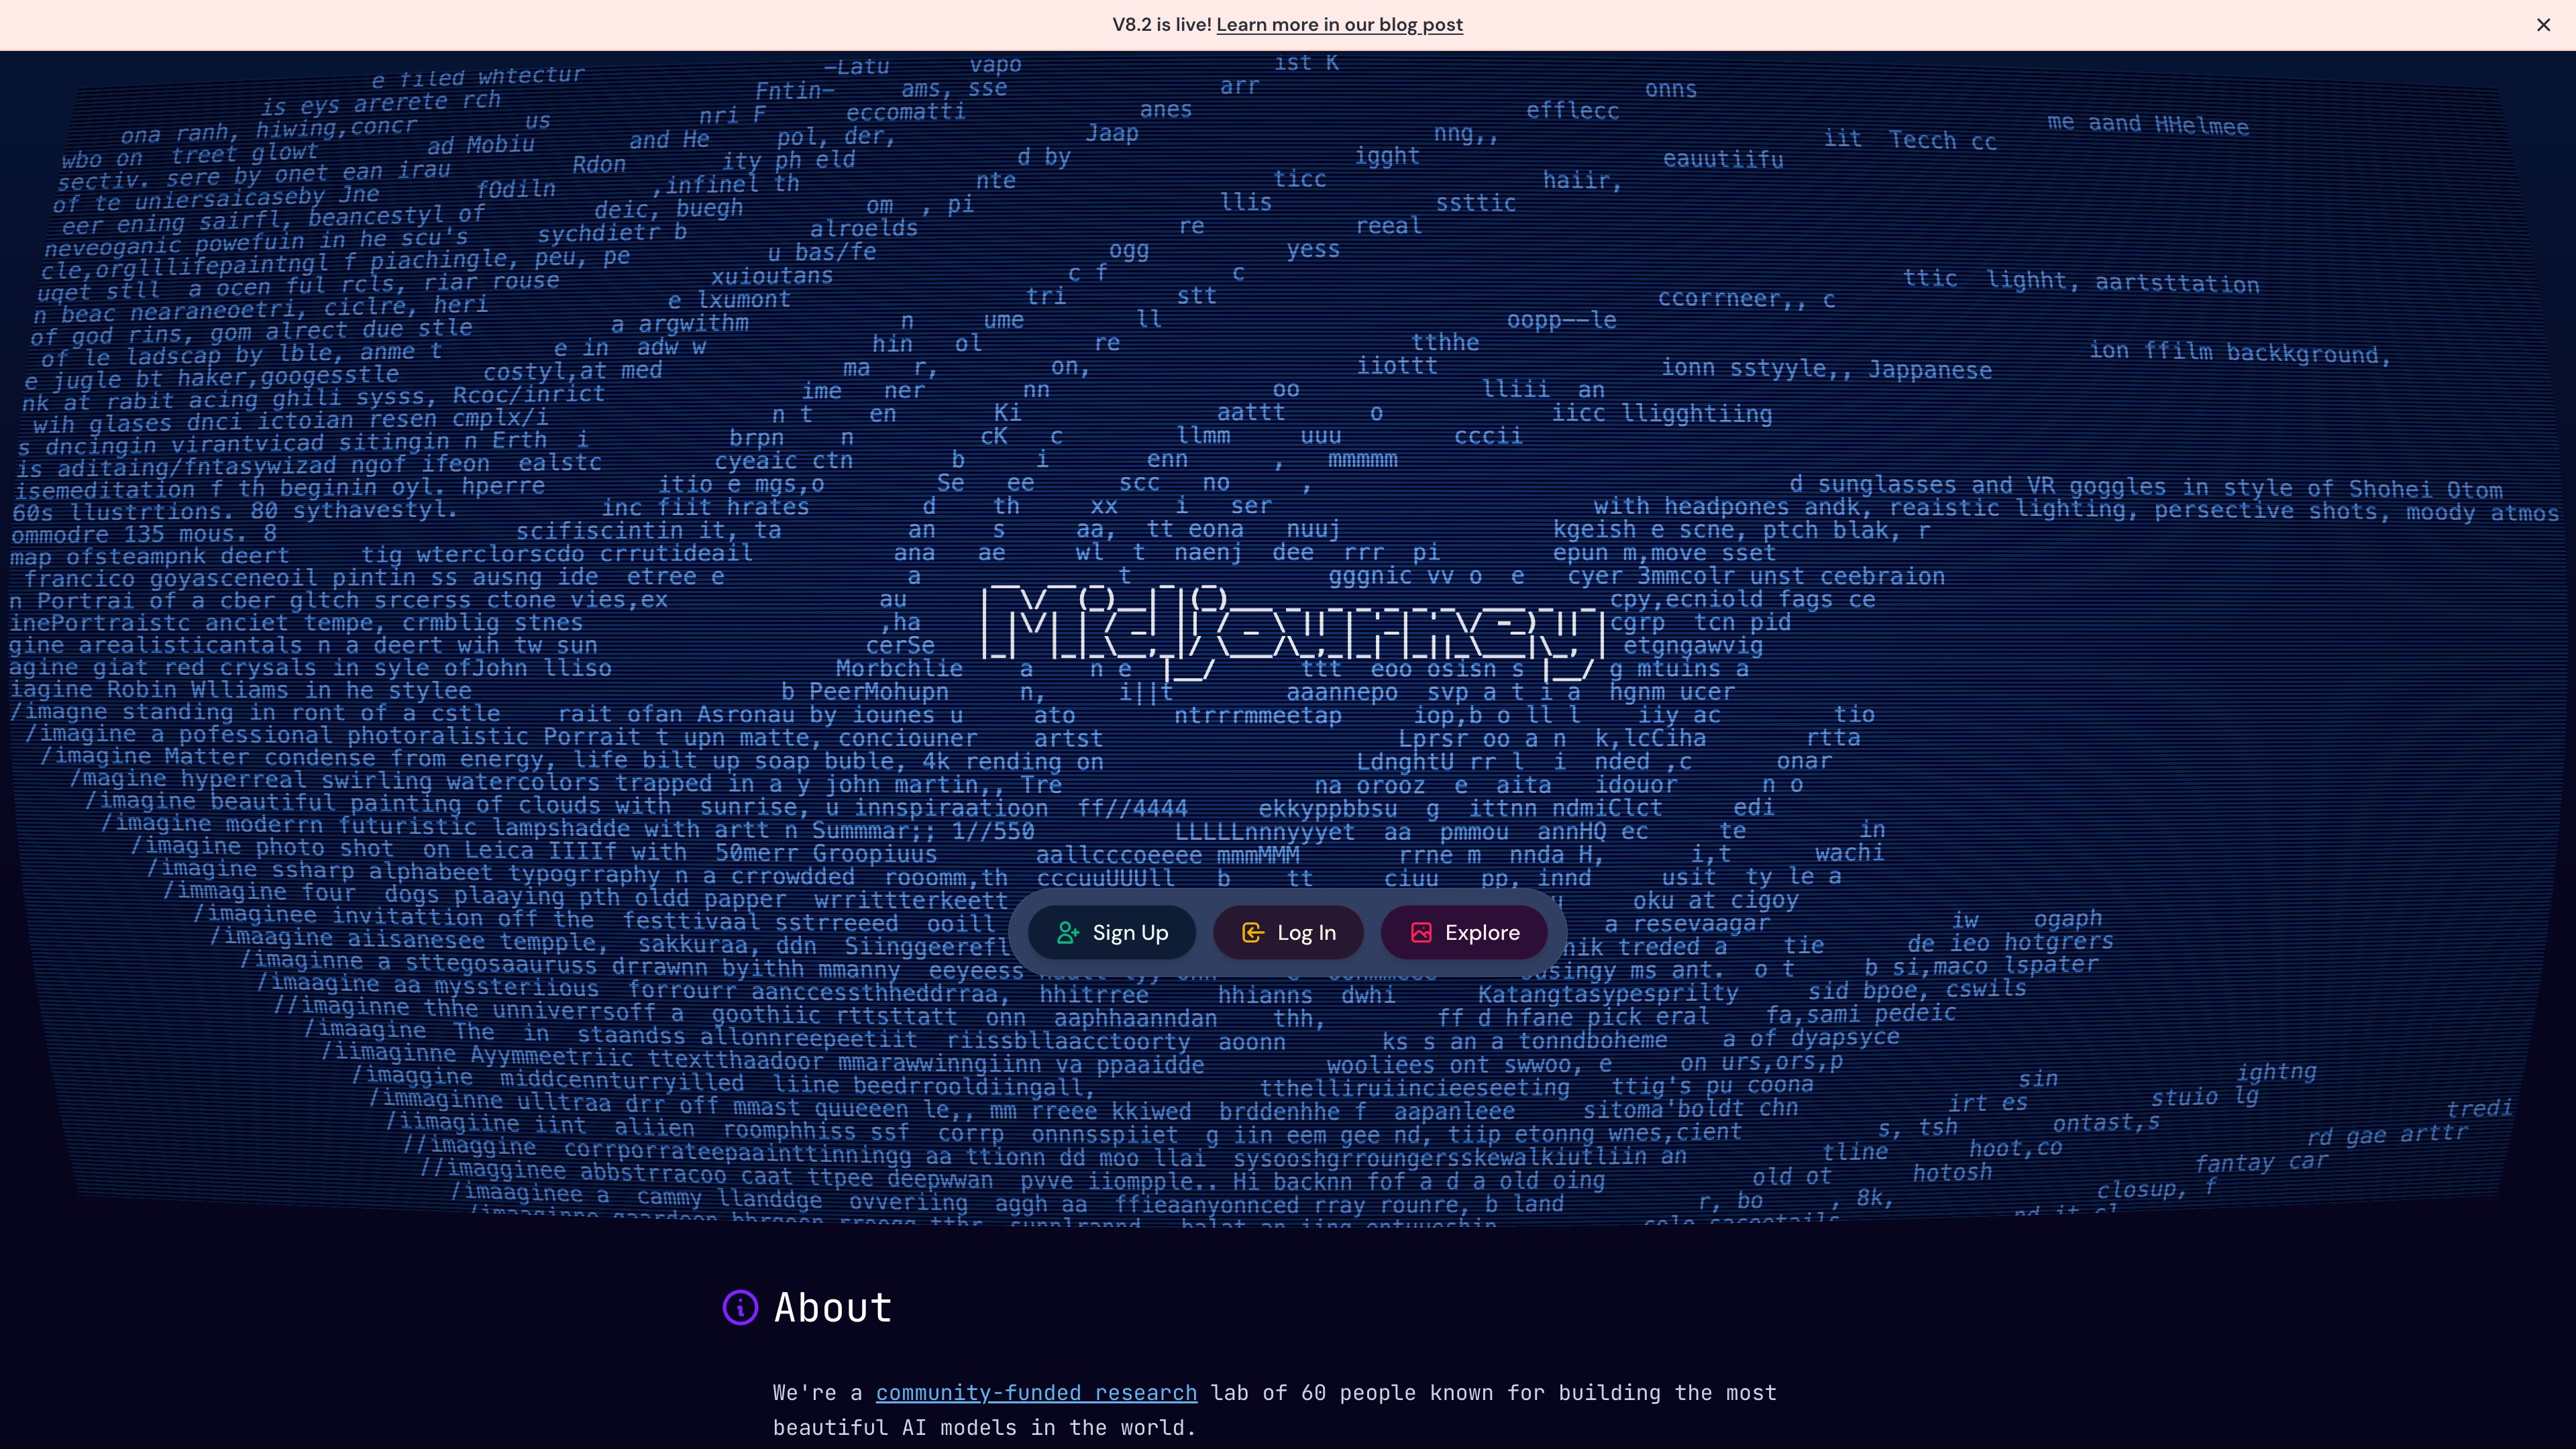Open the Explore page button
This screenshot has height=1449, width=2576.
point(1464,933)
